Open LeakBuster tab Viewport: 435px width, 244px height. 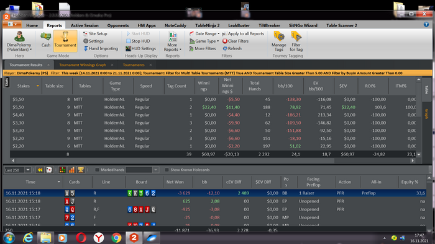click(x=239, y=25)
